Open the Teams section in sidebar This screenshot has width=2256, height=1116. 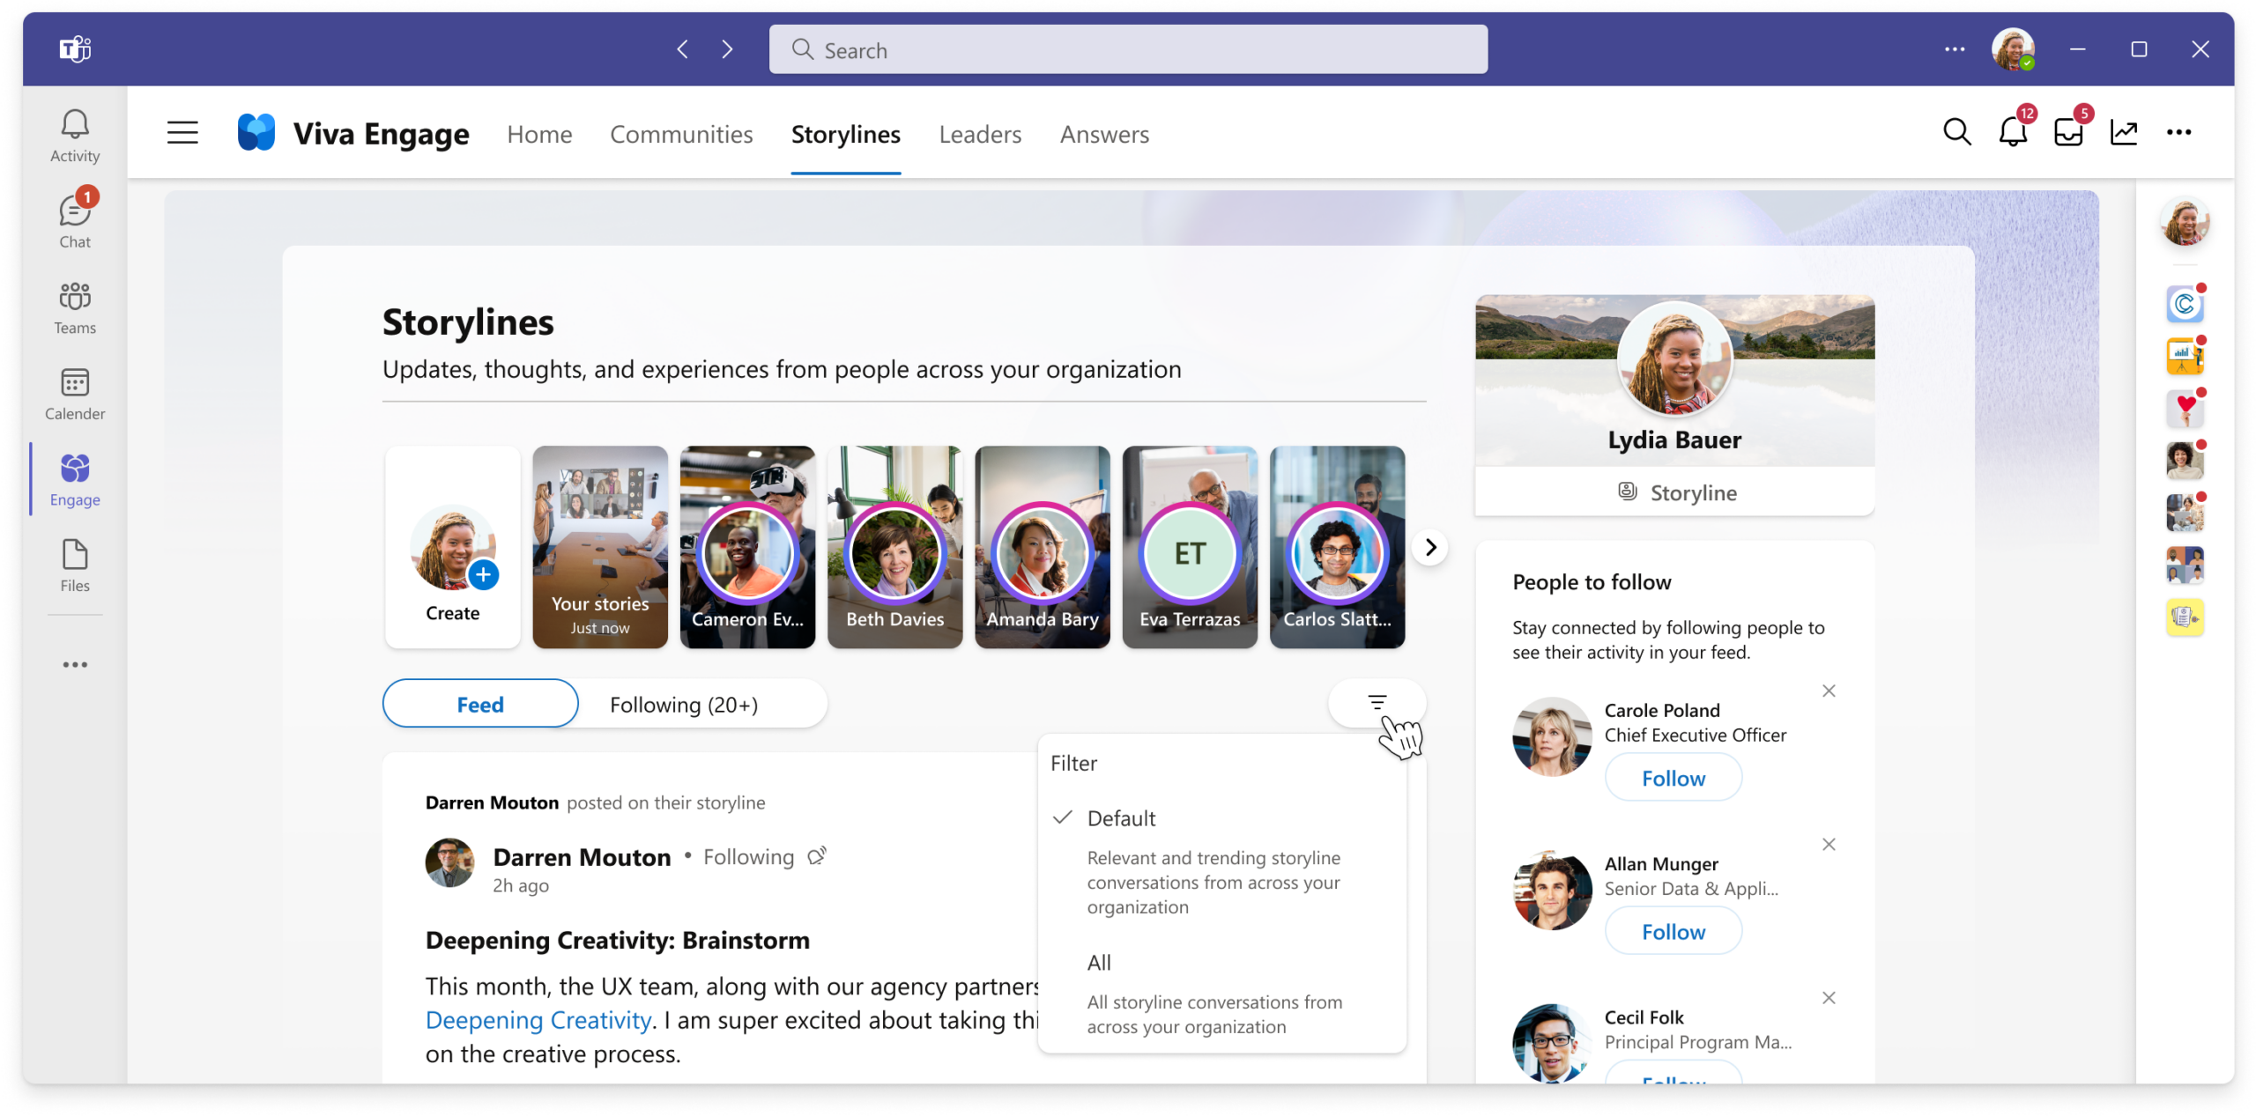coord(75,307)
